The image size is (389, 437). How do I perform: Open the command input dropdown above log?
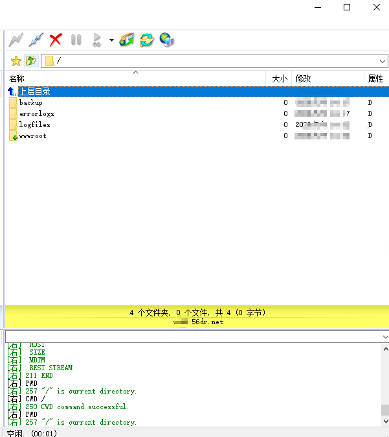[x=385, y=337]
